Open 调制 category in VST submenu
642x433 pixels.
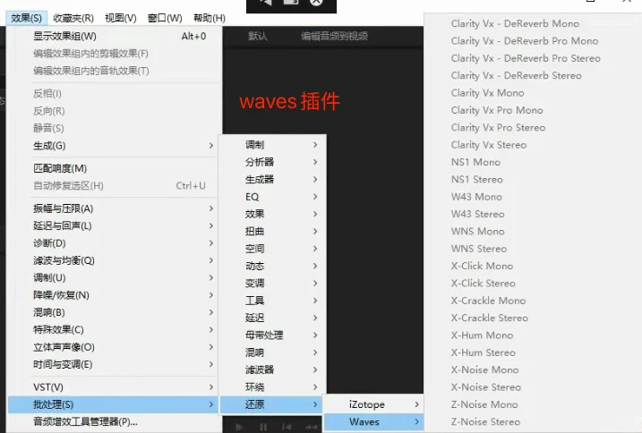pos(273,144)
